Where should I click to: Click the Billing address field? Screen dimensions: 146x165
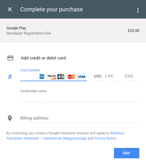80,118
